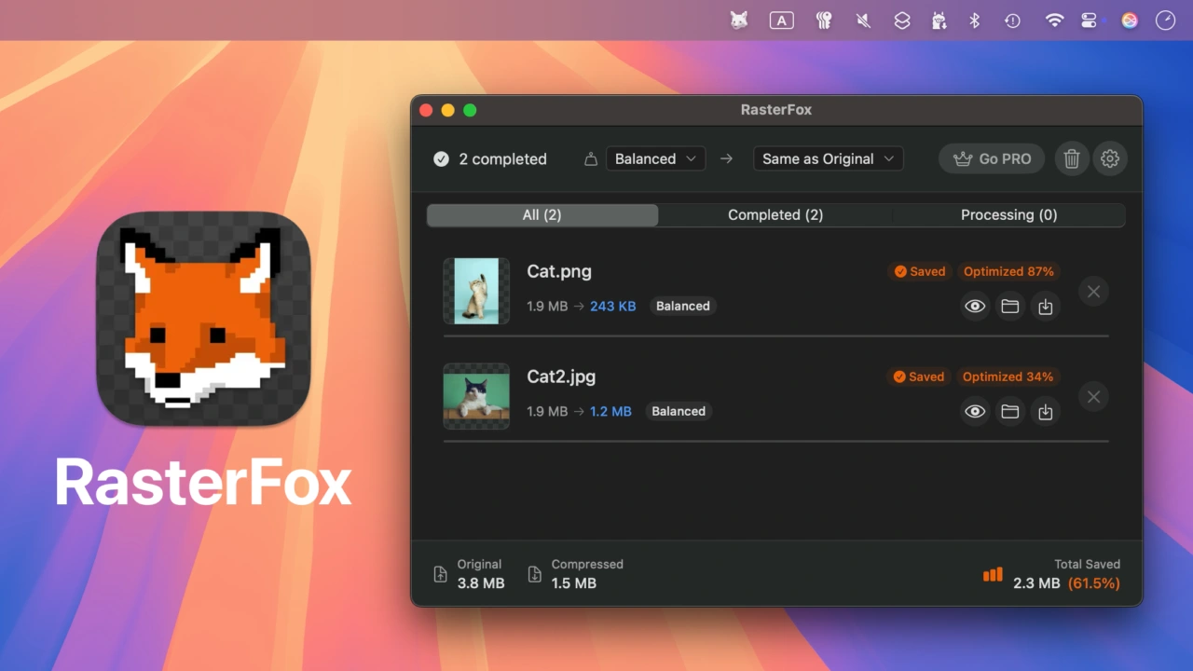Switch to the Completed (2) tab

(x=775, y=215)
